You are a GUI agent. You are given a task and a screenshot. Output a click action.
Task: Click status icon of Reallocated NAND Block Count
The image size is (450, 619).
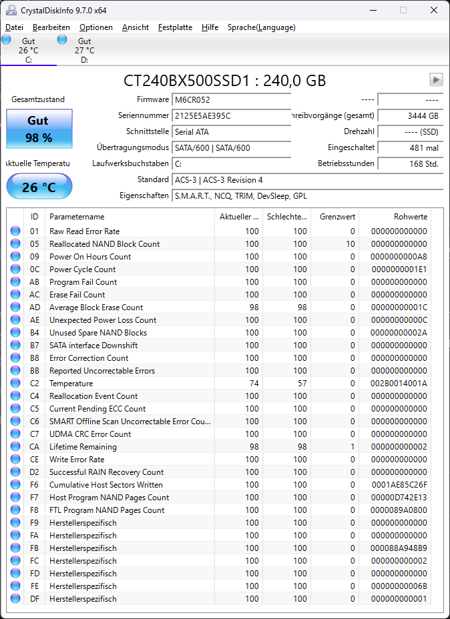click(15, 243)
